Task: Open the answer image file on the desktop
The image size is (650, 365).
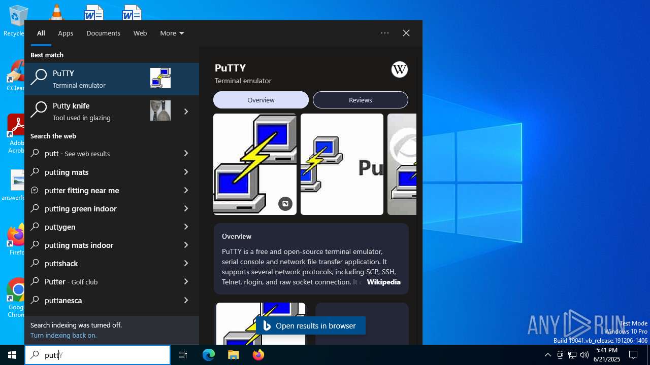Action: pos(15,185)
